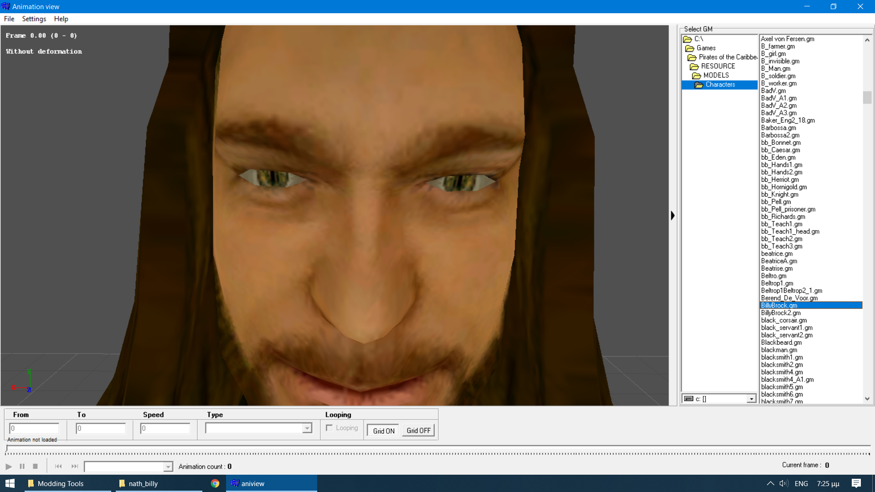Click the From input field
The width and height of the screenshot is (875, 492).
[x=34, y=429]
